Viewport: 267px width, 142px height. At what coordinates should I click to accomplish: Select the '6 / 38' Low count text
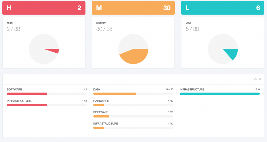[x=192, y=29]
